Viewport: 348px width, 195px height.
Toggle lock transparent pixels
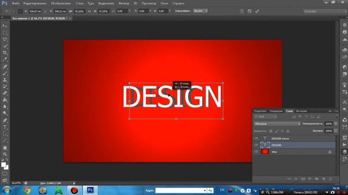(x=271, y=131)
